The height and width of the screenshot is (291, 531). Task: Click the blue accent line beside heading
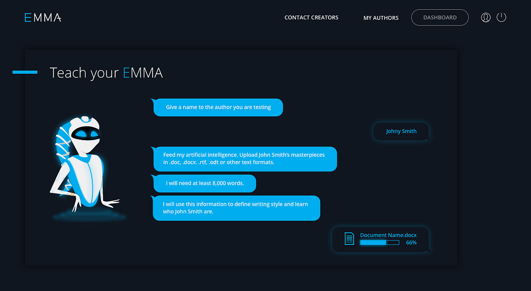click(x=25, y=72)
